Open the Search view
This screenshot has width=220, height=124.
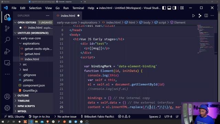pos(7,40)
